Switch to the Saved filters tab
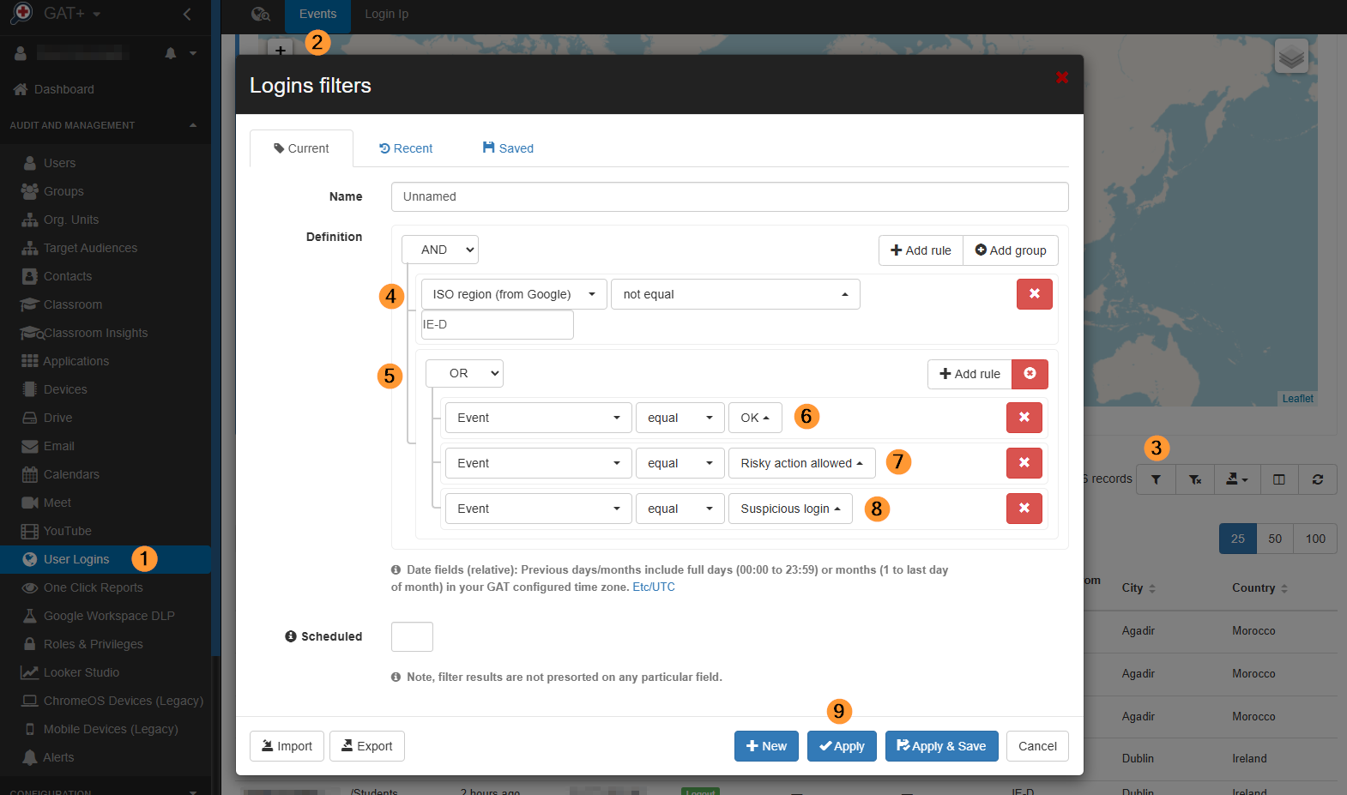The width and height of the screenshot is (1347, 795). pyautogui.click(x=508, y=148)
